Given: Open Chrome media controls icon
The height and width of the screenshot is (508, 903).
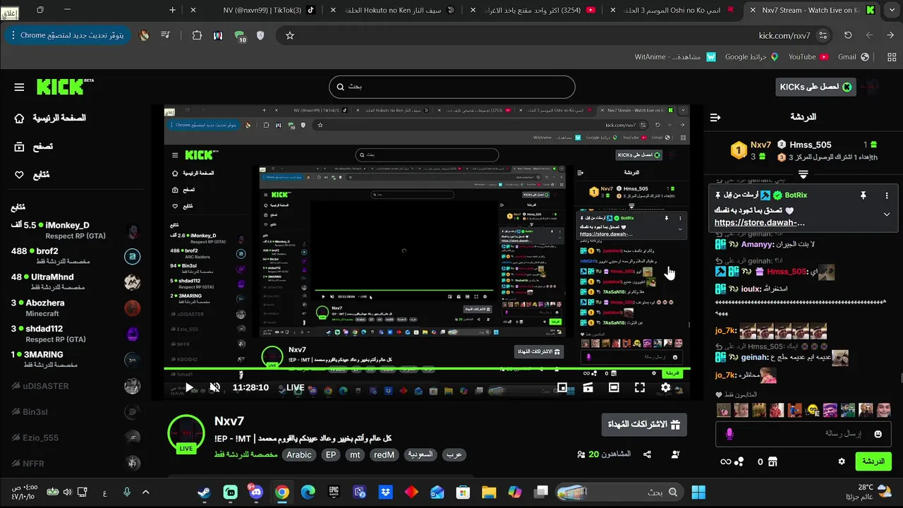Looking at the screenshot, I should [x=164, y=35].
